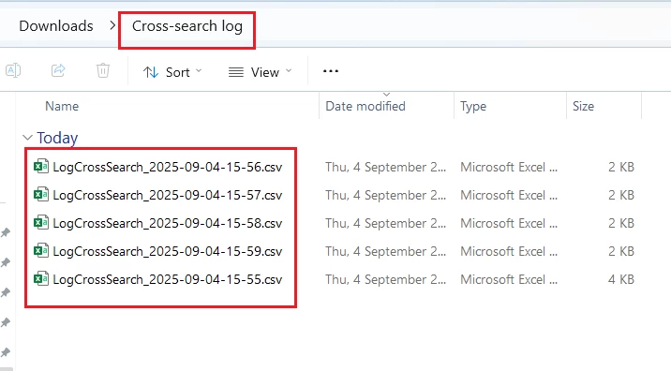
Task: Click the Share toolbar icon
Action: coord(58,70)
